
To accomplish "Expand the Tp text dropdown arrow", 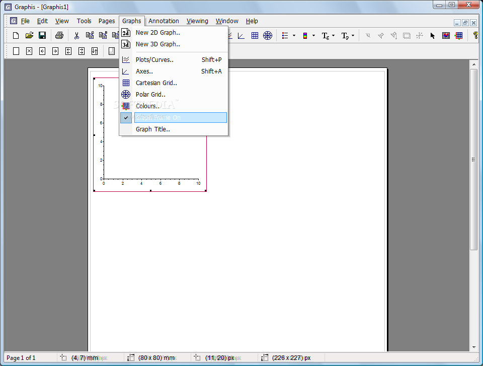I will [353, 36].
